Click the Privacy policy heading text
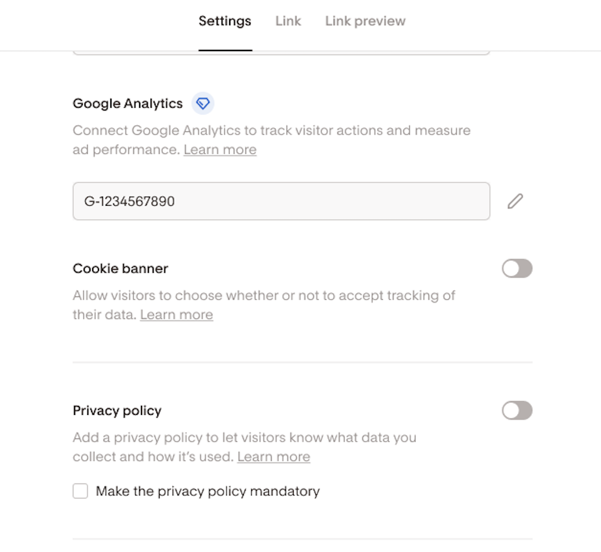This screenshot has width=601, height=552. (x=117, y=411)
